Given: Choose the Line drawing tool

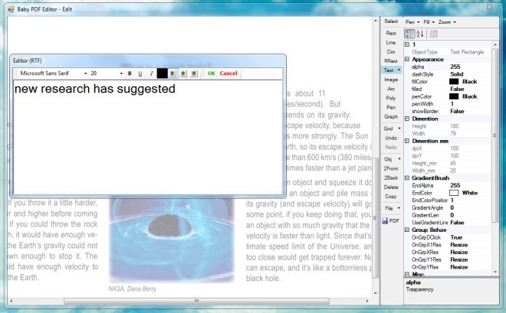Looking at the screenshot, I should [x=391, y=43].
